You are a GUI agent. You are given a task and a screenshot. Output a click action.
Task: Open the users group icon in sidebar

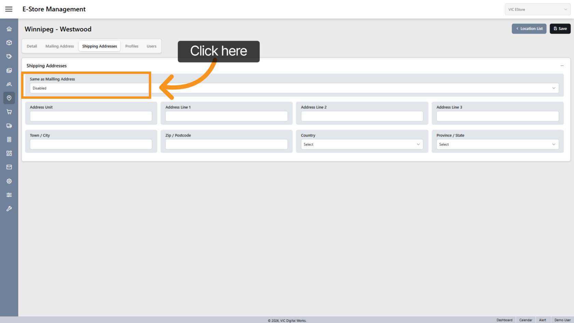click(x=9, y=84)
